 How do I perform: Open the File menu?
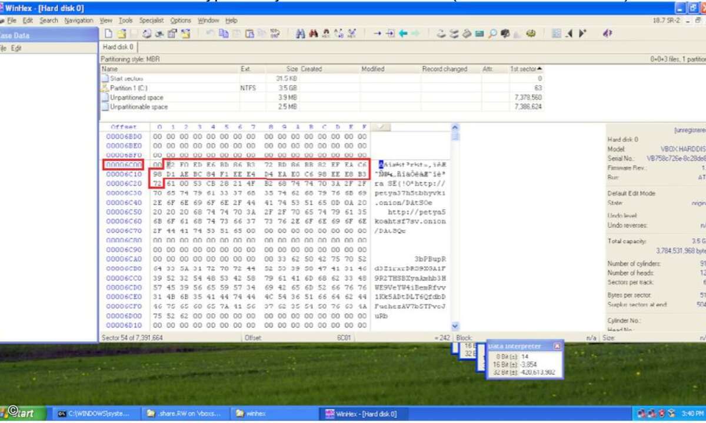point(12,20)
